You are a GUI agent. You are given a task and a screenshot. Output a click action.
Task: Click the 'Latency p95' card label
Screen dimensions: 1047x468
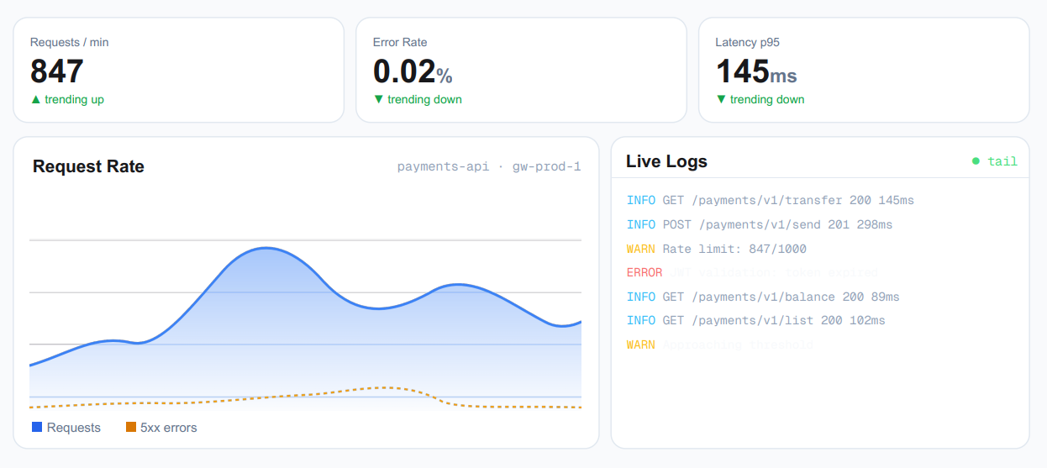point(748,42)
